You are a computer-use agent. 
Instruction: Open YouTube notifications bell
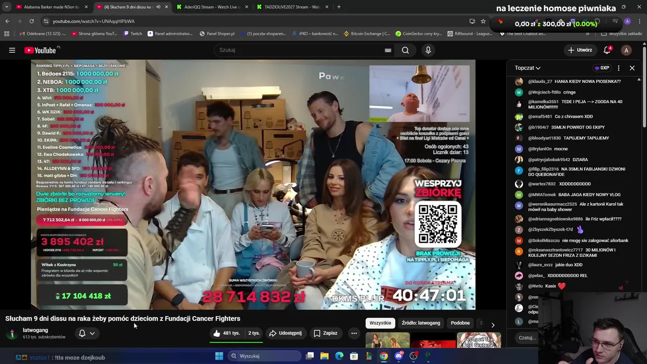click(607, 50)
